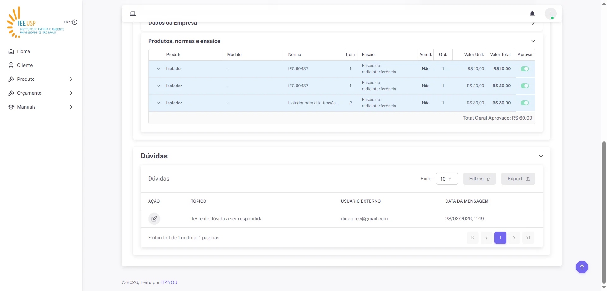Screen dimensions: 607x291
Task: Click the scroll-to-top arrow button
Action: pyautogui.click(x=582, y=267)
